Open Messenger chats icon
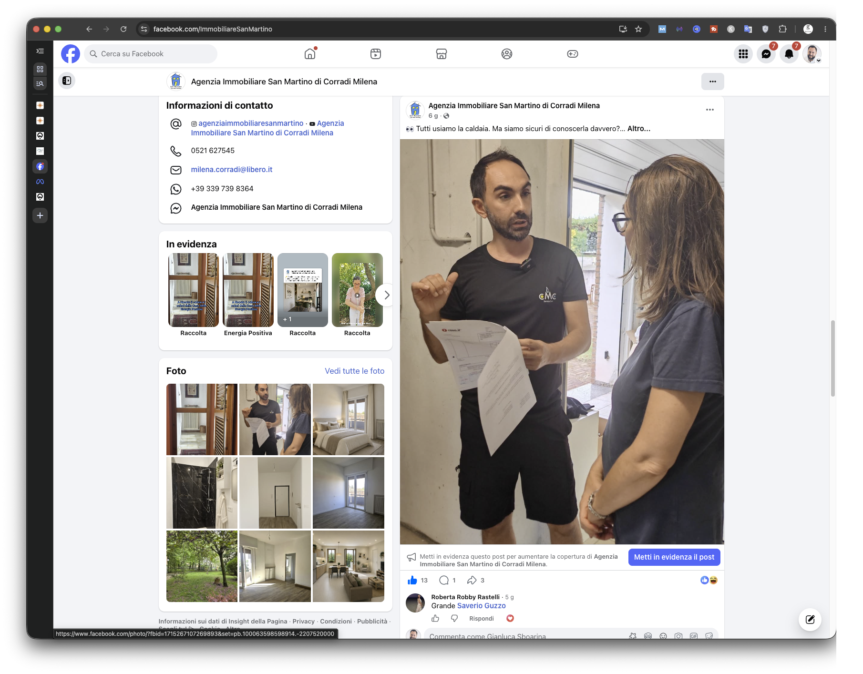 coord(766,54)
